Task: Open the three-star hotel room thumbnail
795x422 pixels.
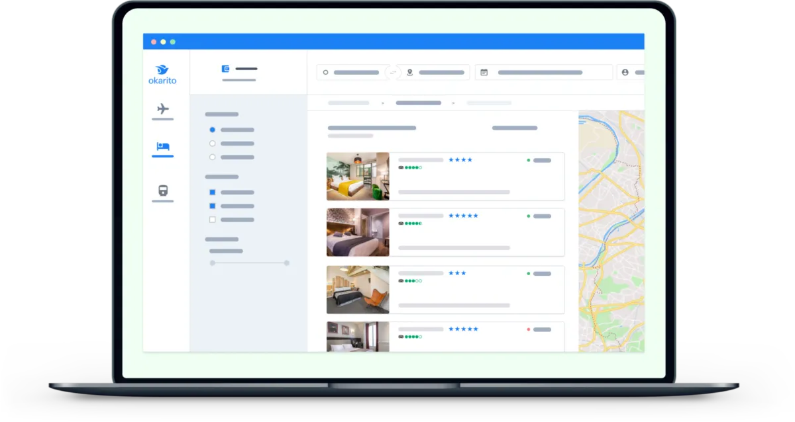Action: point(358,290)
